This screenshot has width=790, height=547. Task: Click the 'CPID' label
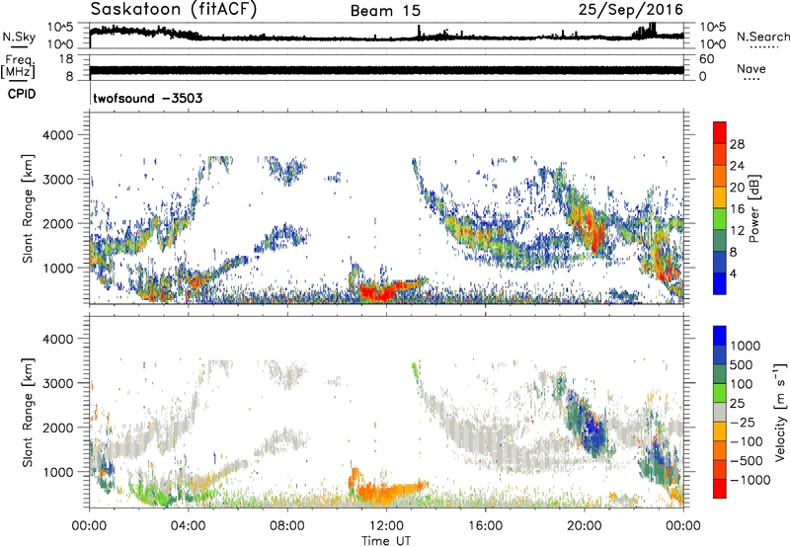point(22,94)
